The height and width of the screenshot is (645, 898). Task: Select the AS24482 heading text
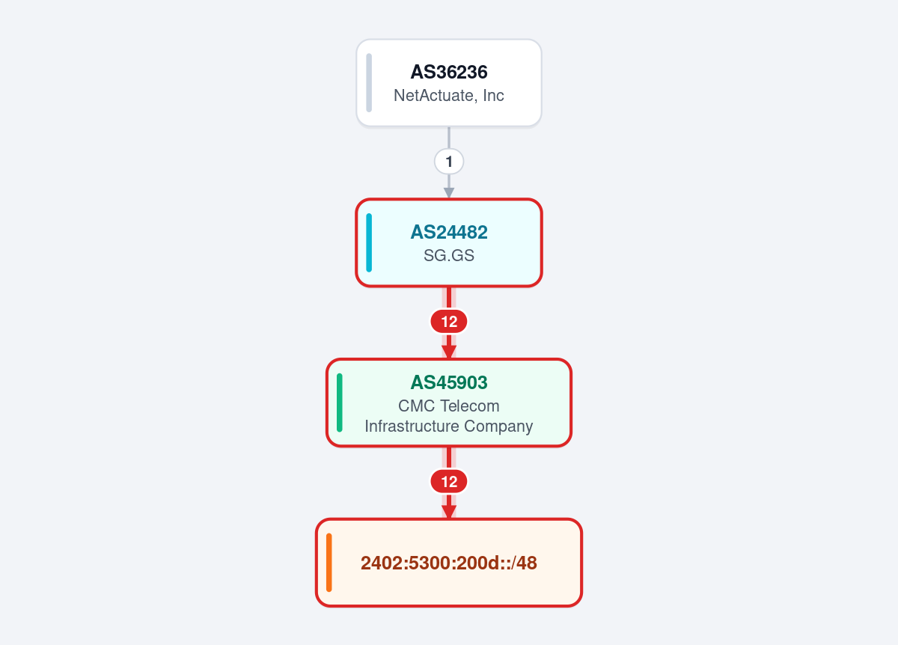[x=449, y=232]
